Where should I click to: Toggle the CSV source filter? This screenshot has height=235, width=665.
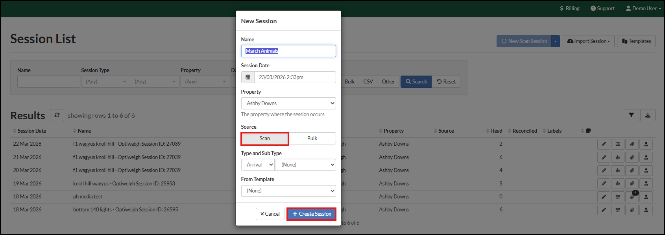368,81
